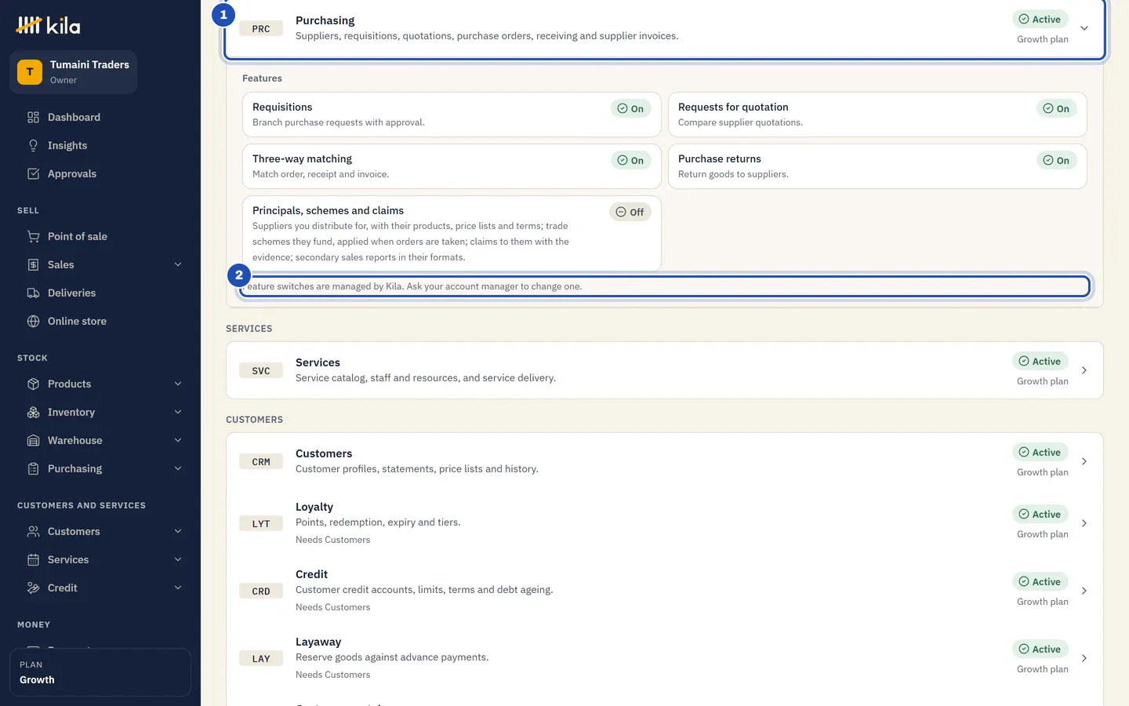Toggle Principals, schemes and claims Off switch
The width and height of the screenshot is (1129, 706).
[630, 213]
